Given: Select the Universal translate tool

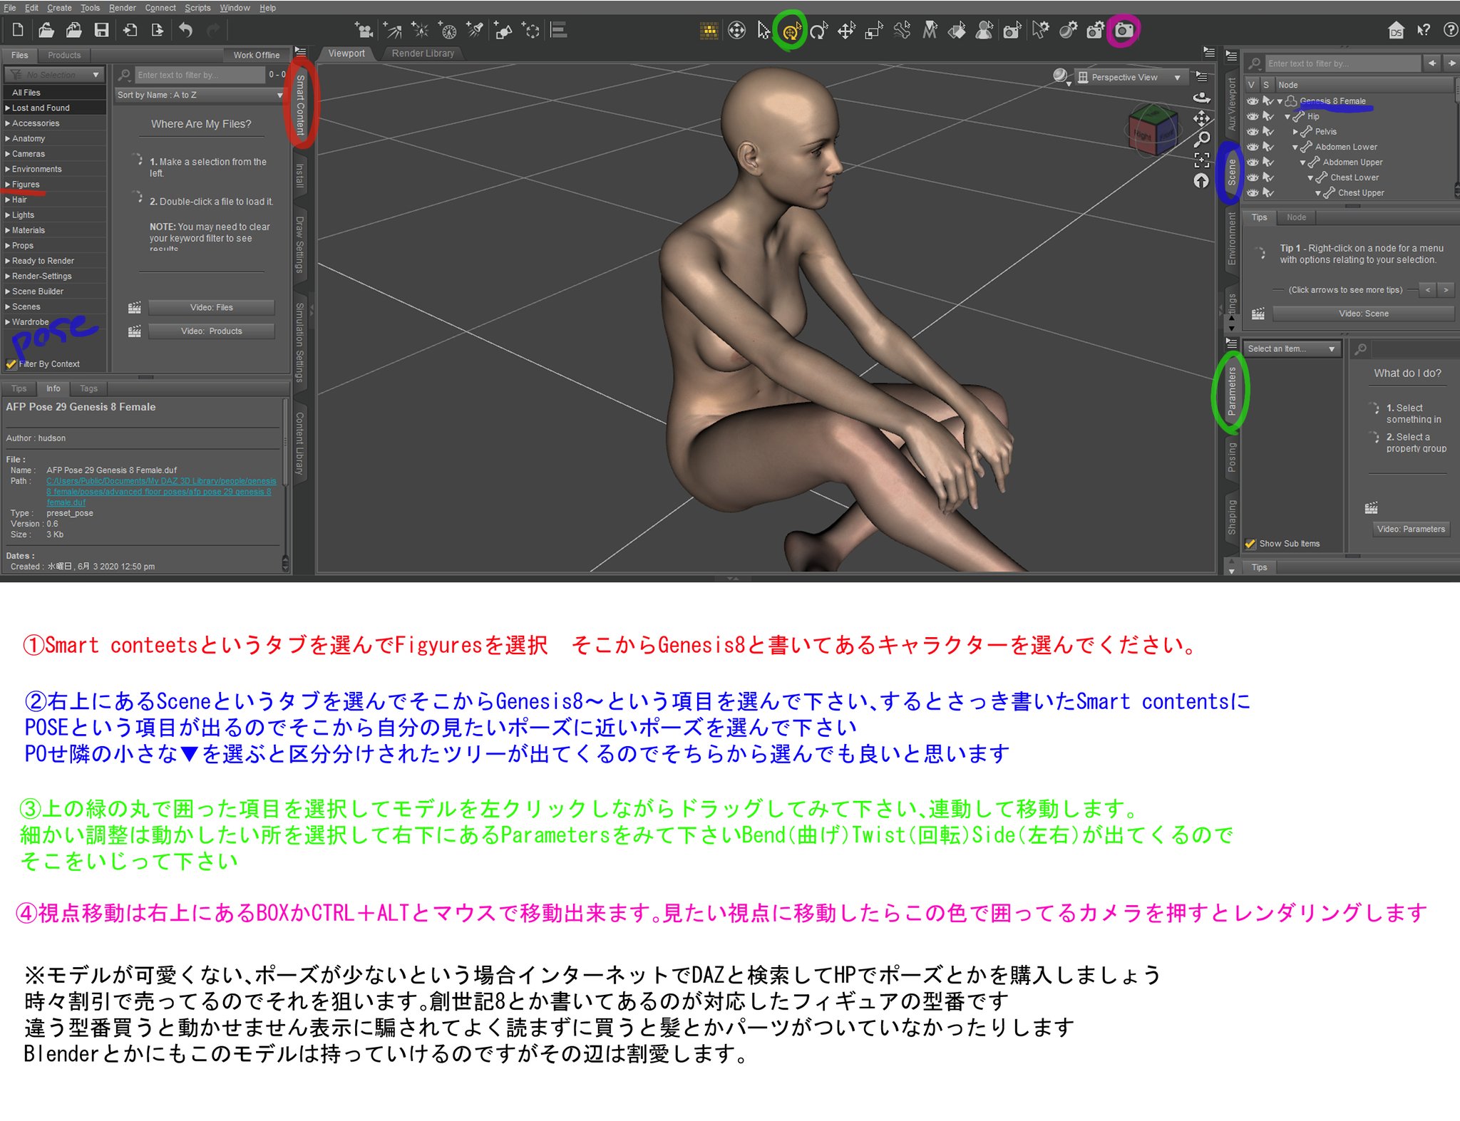Looking at the screenshot, I should pos(846,31).
